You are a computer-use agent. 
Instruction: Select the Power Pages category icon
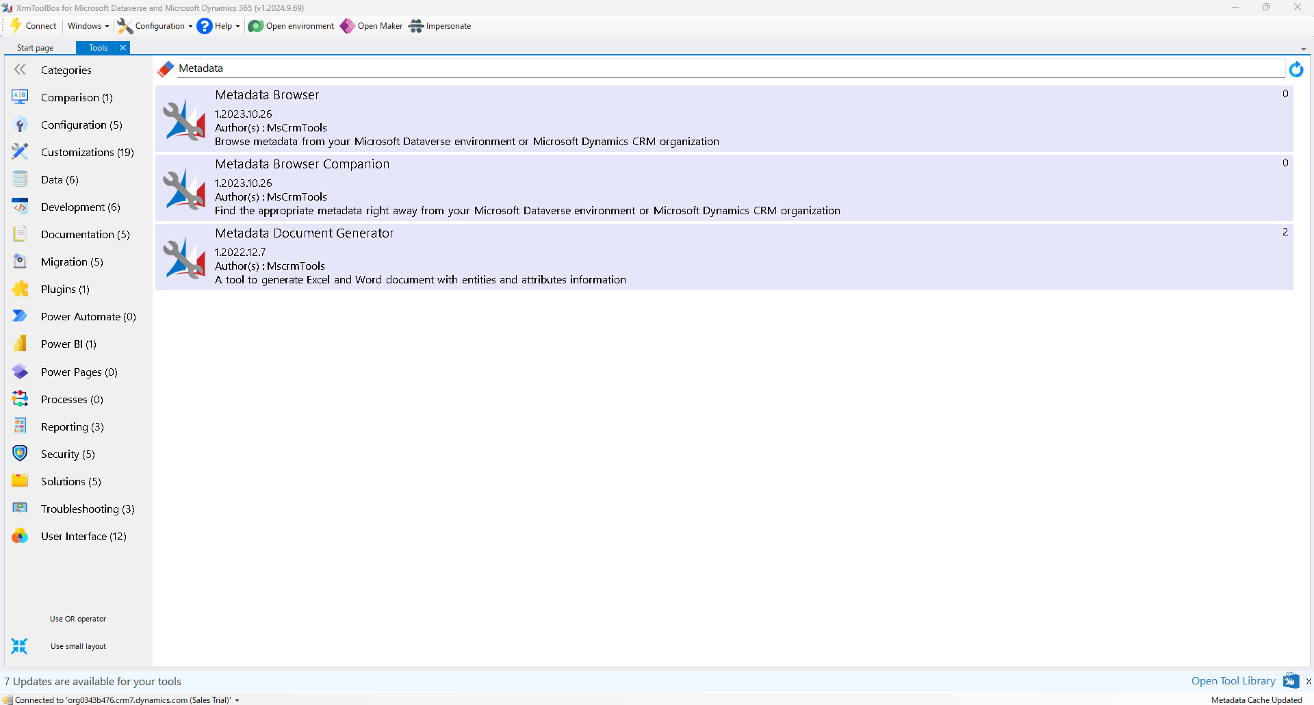20,372
